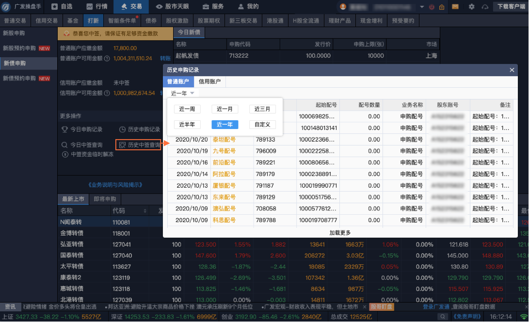Close the 历史申购记录 dialog

512,70
